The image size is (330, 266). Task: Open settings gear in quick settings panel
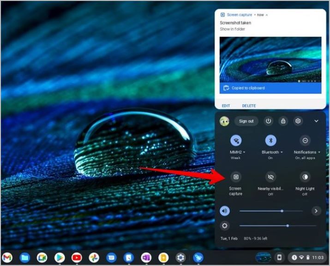298,121
